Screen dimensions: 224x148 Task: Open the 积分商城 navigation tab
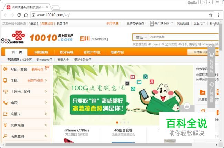click(x=67, y=52)
